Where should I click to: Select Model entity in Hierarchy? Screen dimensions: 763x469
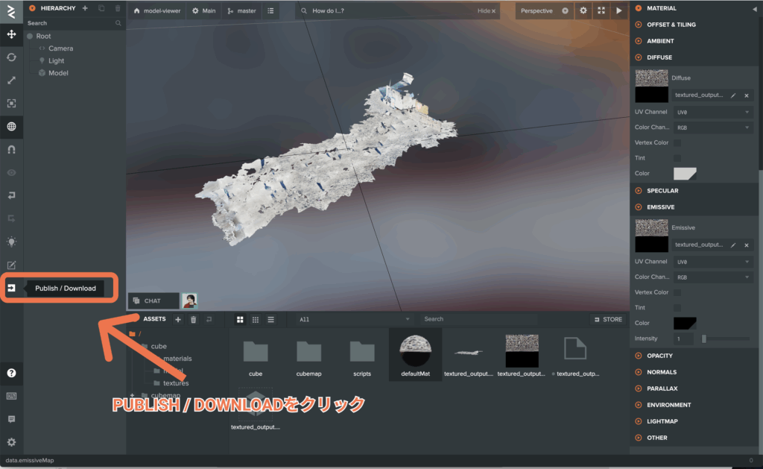[58, 73]
